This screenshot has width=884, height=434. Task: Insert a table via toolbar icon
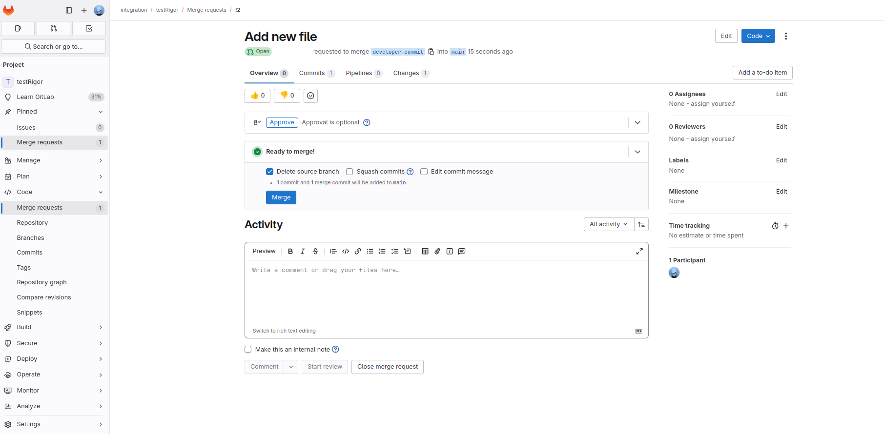[x=425, y=252]
